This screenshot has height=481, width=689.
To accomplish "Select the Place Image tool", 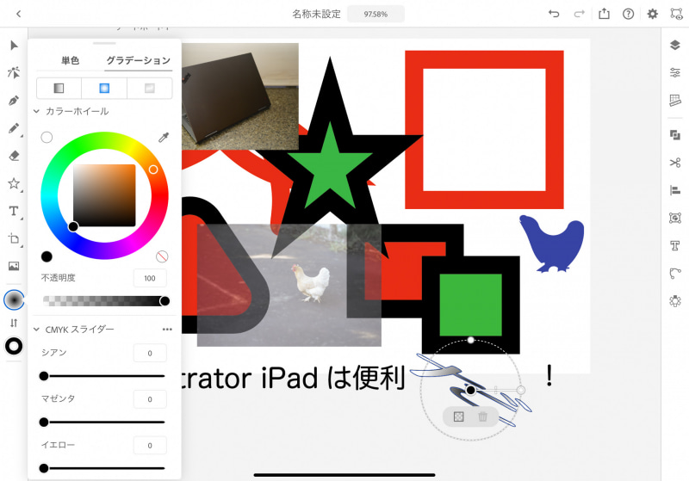I will coord(14,266).
